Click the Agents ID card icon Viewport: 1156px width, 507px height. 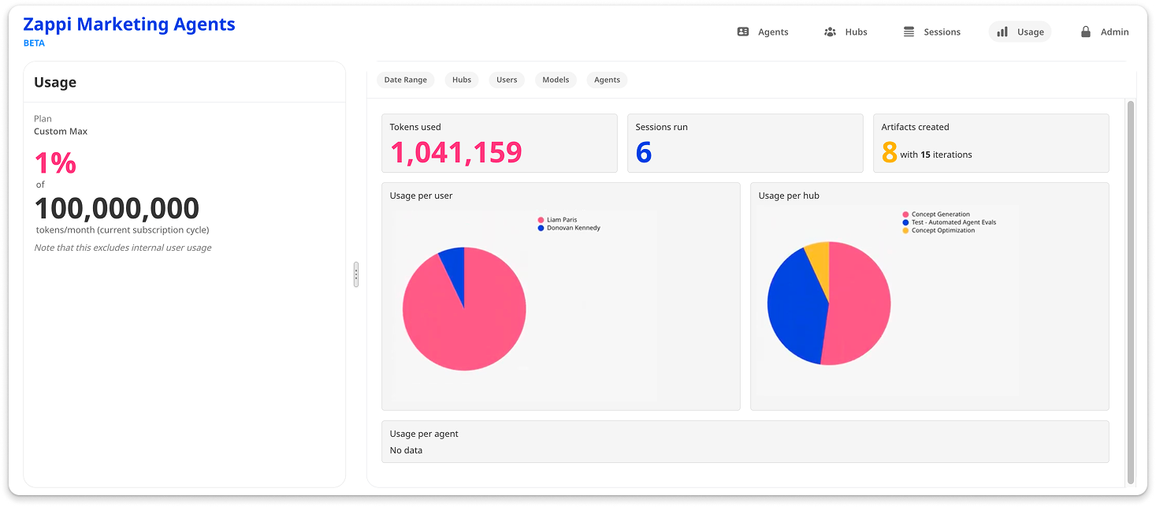pyautogui.click(x=743, y=32)
